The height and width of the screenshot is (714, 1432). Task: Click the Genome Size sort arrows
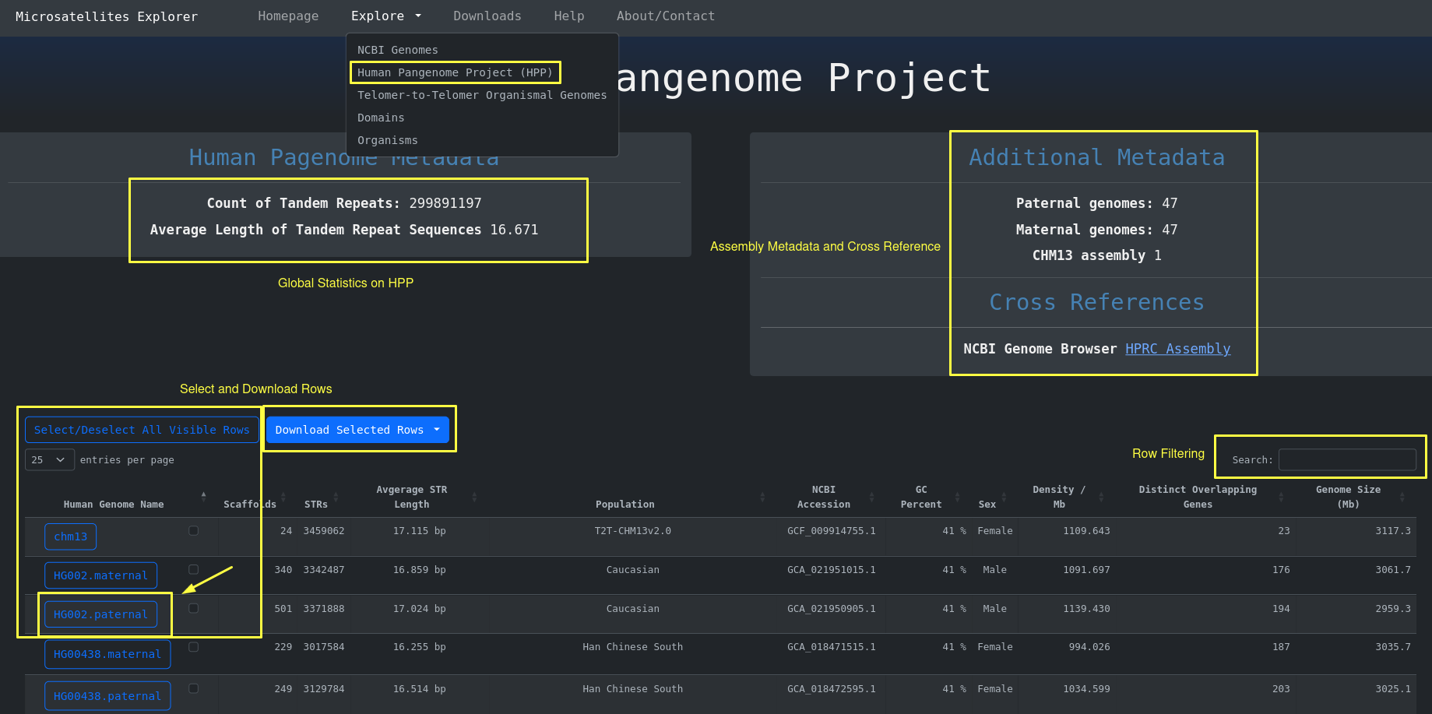(x=1402, y=497)
